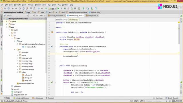Run the app with green play icon
The image size is (183, 103).
(x=58, y=9)
